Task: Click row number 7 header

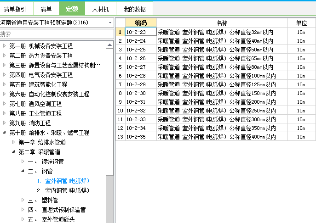Action: [x=121, y=84]
